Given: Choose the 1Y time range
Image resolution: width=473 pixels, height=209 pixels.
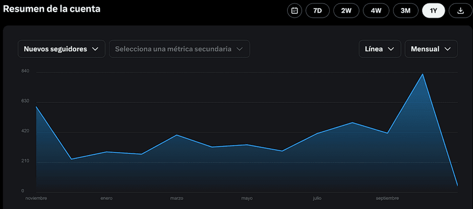Looking at the screenshot, I should pos(433,11).
